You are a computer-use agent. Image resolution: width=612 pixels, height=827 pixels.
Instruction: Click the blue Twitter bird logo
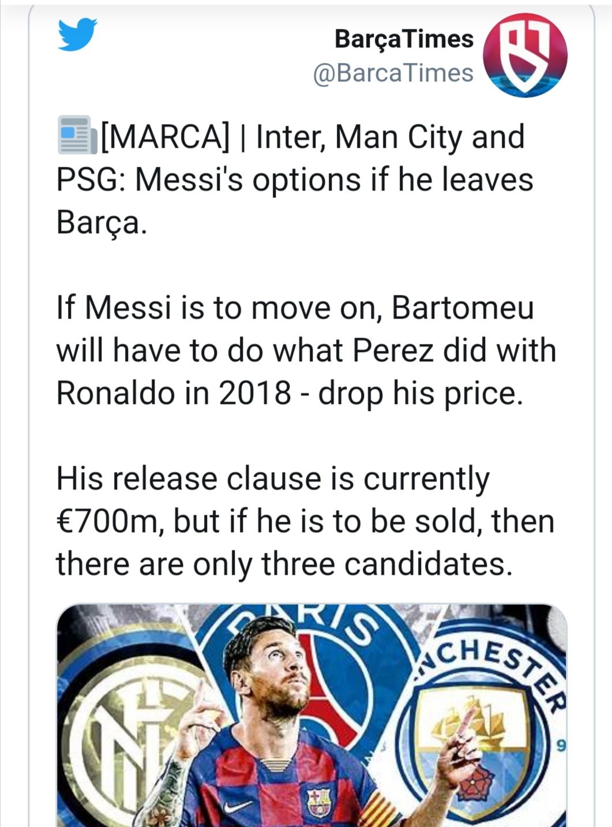click(x=77, y=35)
